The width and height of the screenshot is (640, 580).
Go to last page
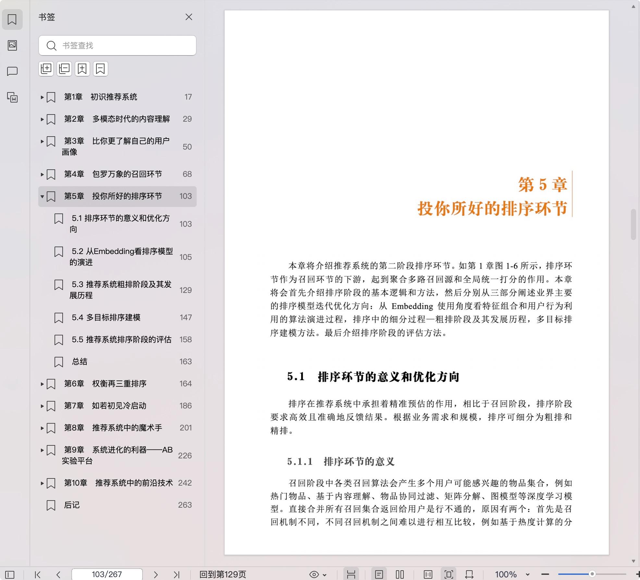177,574
